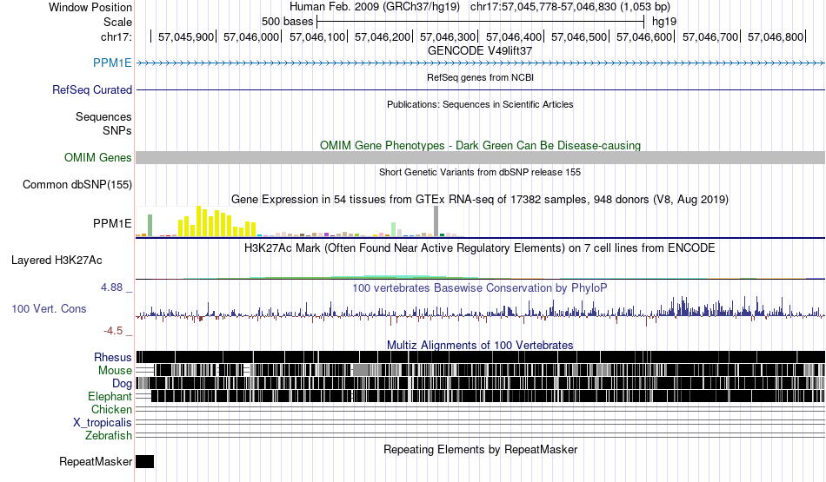This screenshot has height=482, width=826.
Task: Click the PPM1E gene track label
Action: click(x=112, y=63)
